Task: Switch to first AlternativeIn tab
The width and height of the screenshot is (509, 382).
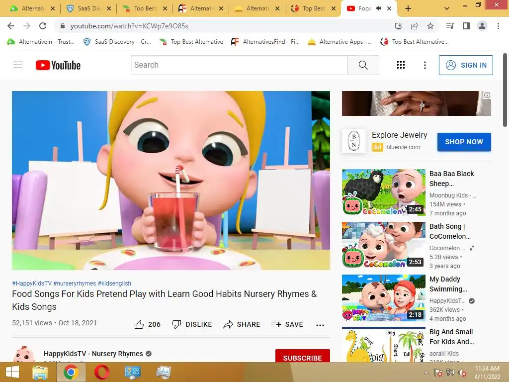Action: tap(32, 8)
